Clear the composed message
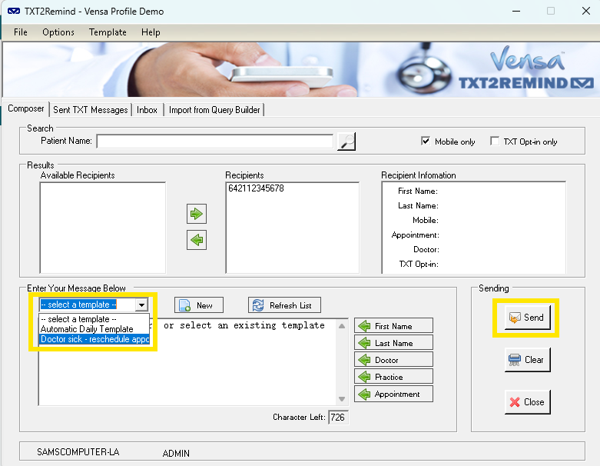The height and width of the screenshot is (466, 600). tap(527, 360)
